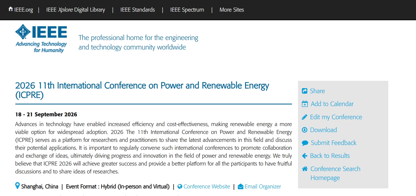Click the Add to Calendar icon
The height and width of the screenshot is (196, 416).
tap(305, 104)
